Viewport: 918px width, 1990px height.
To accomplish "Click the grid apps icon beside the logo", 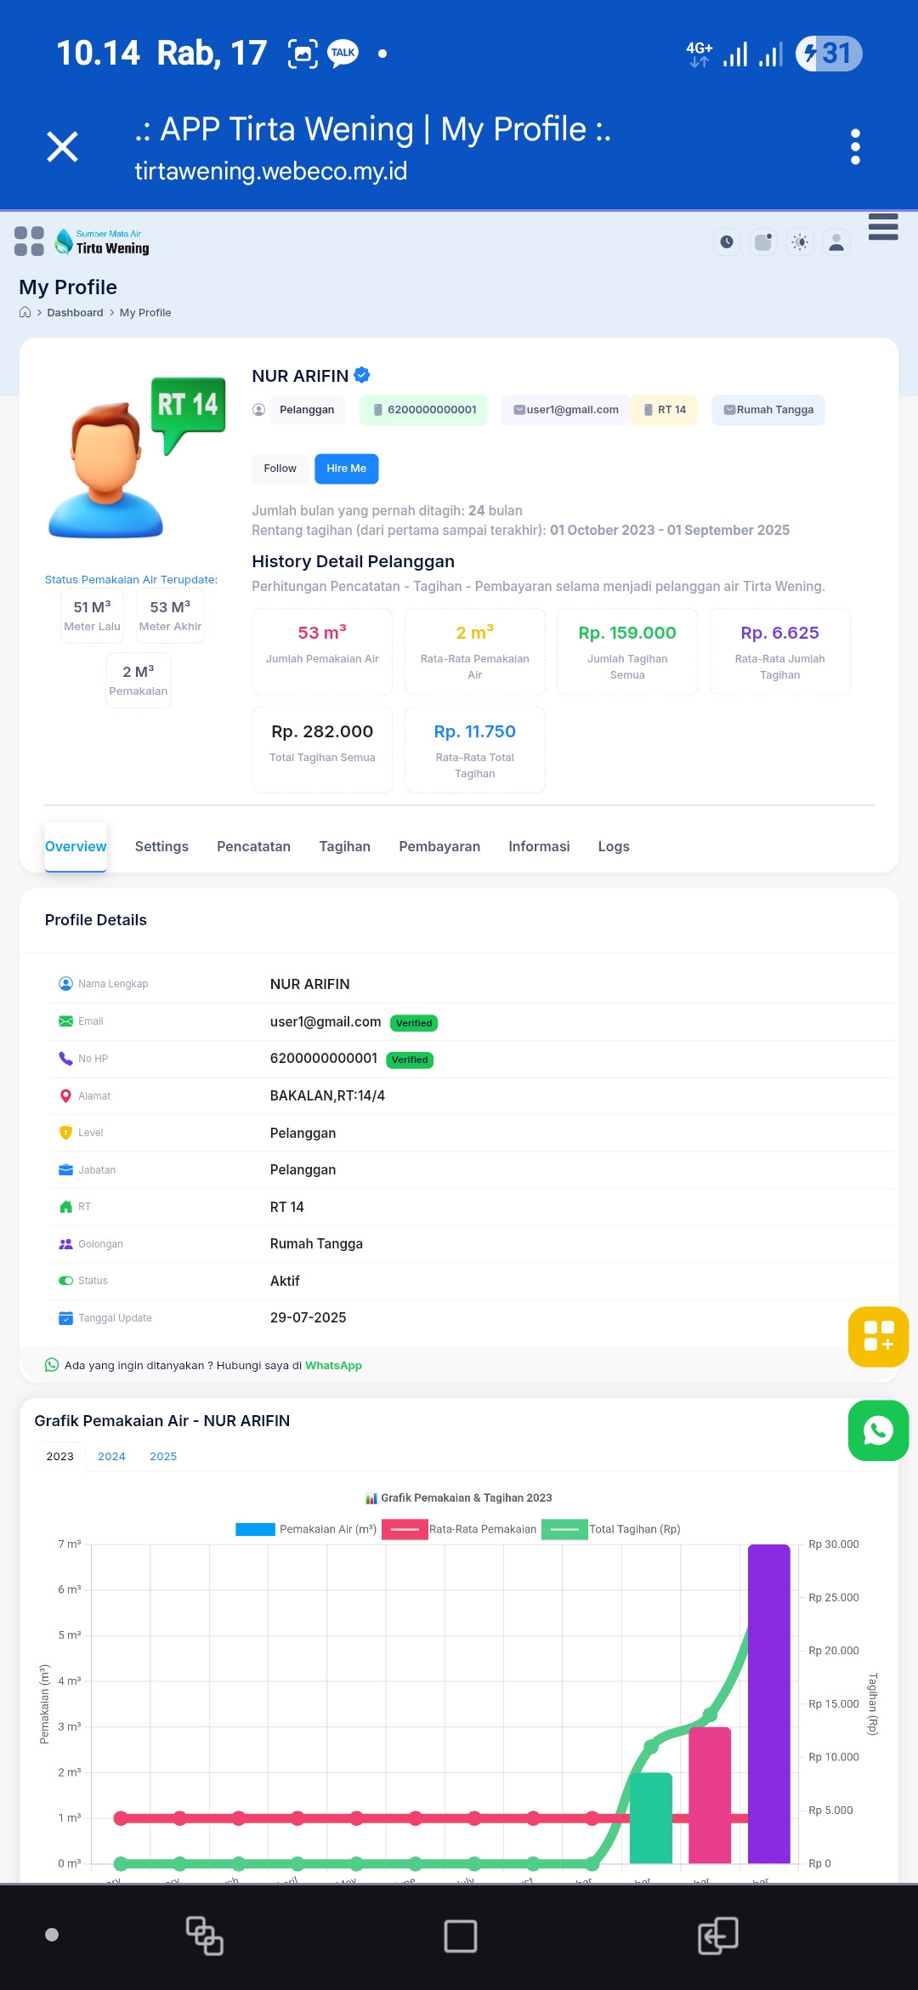I will 29,242.
